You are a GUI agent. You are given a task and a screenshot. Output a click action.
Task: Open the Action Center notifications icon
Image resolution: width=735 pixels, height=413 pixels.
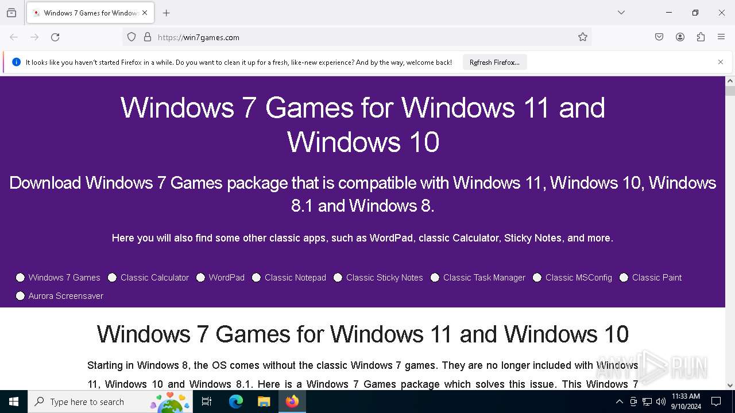[716, 402]
